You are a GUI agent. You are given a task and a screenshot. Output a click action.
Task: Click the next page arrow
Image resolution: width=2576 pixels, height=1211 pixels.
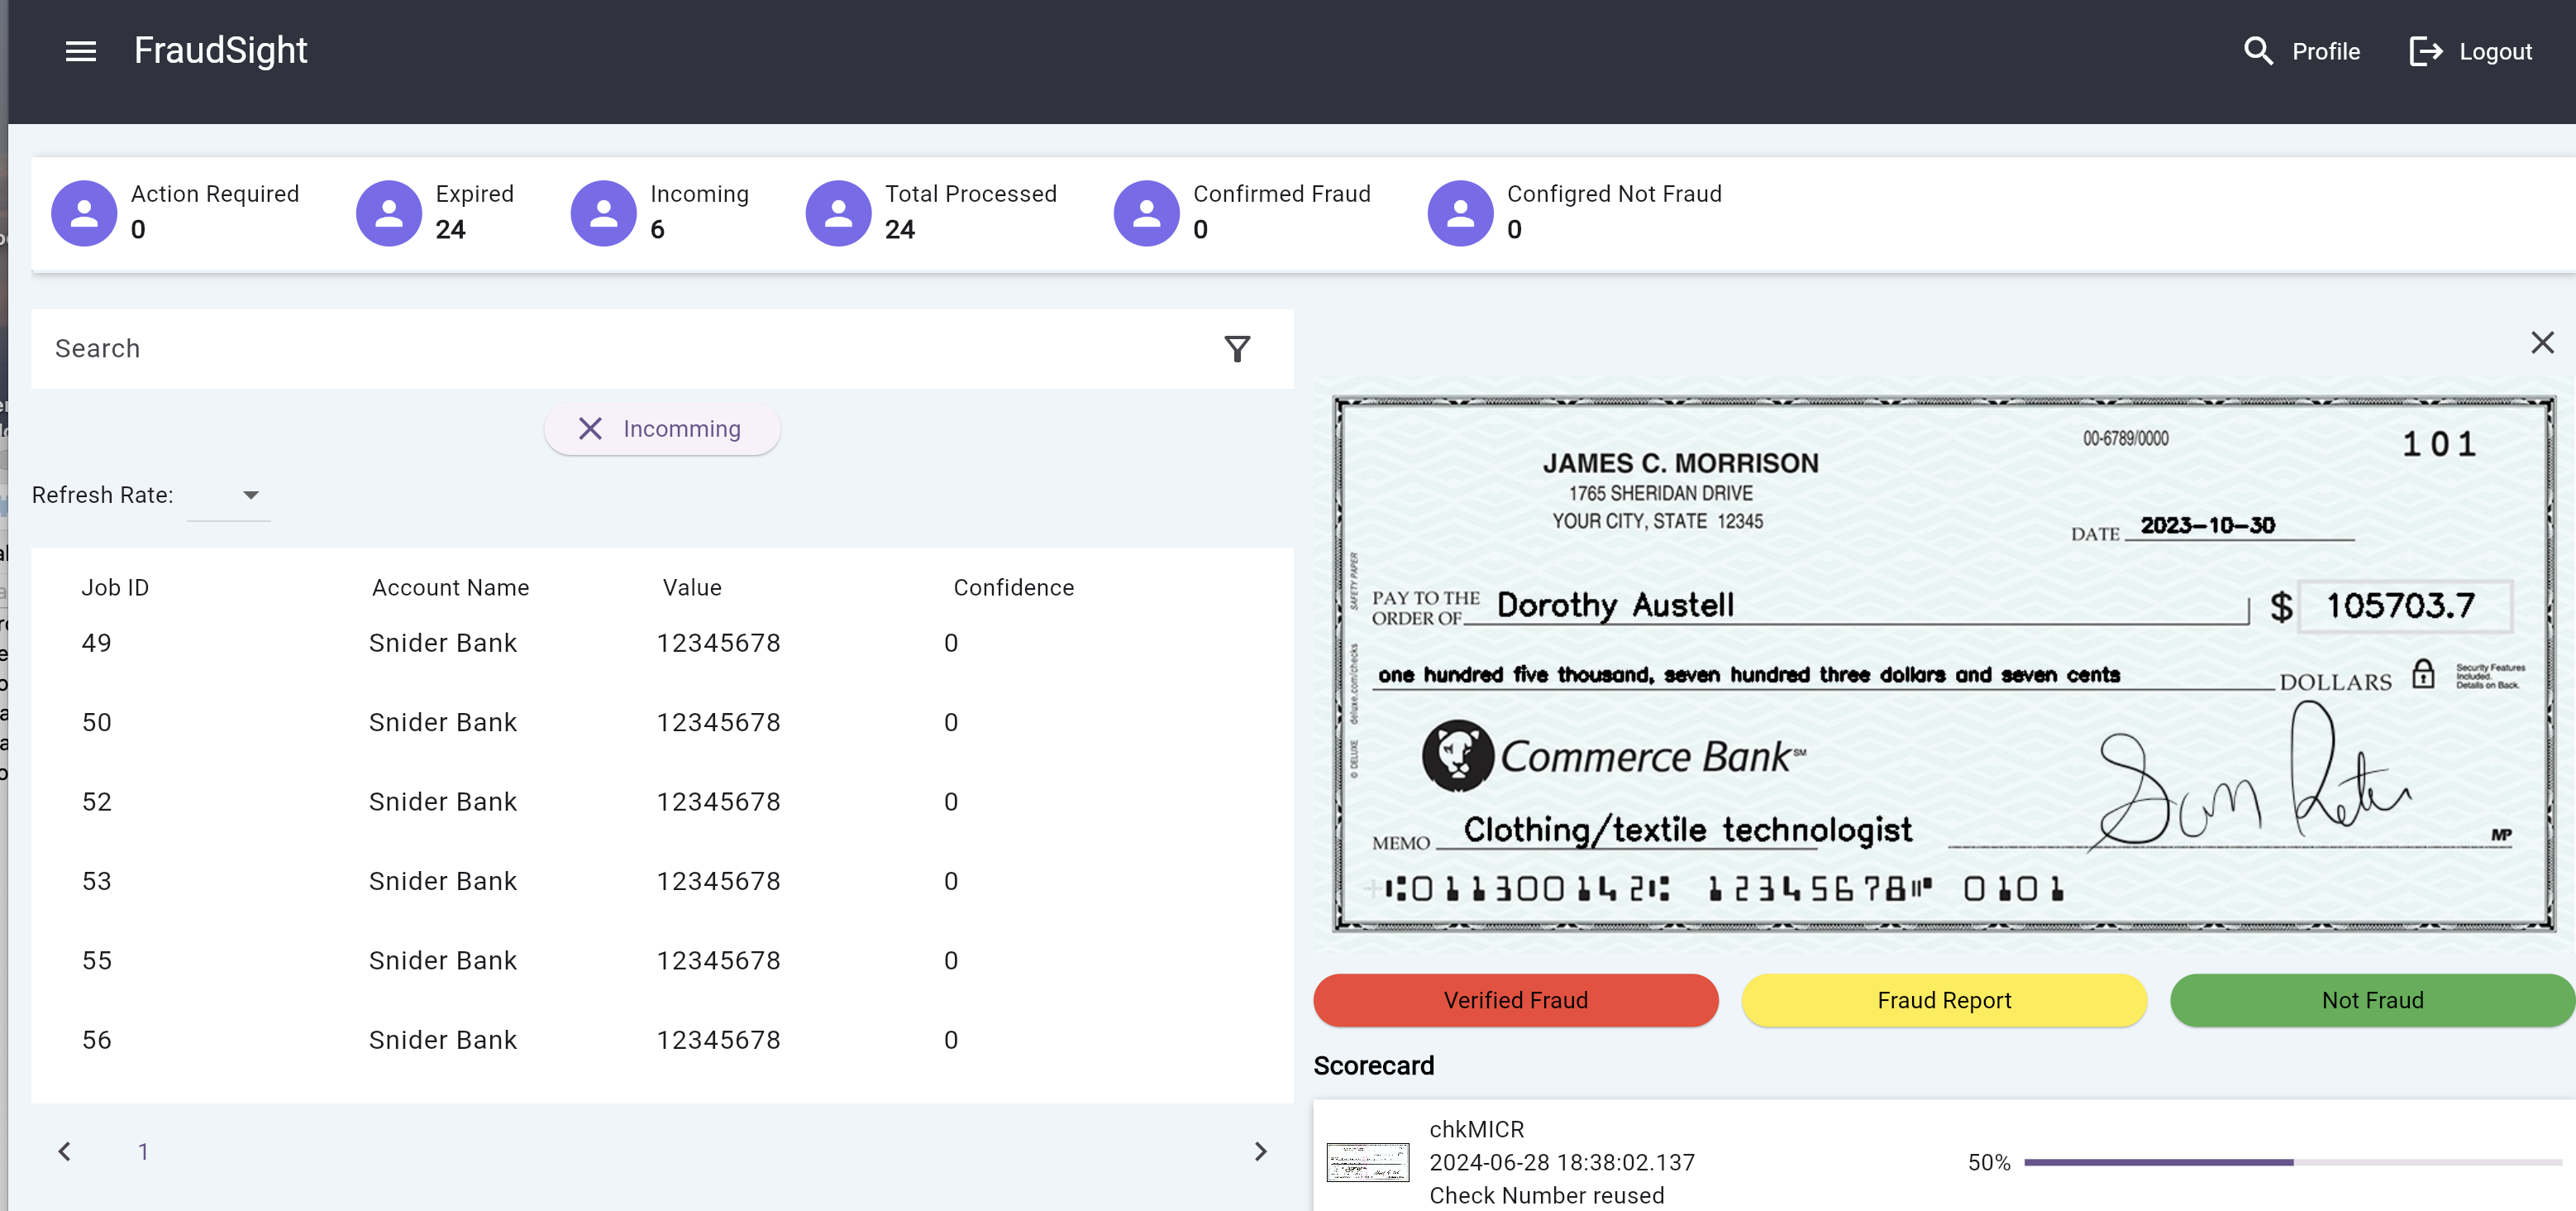click(1258, 1151)
